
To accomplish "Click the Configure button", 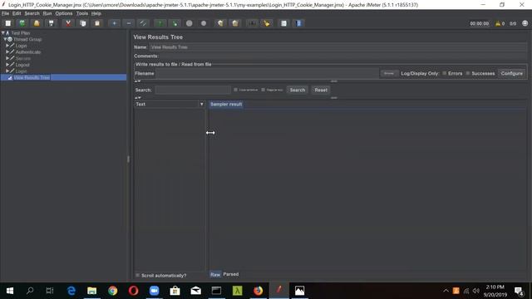I will coord(512,73).
